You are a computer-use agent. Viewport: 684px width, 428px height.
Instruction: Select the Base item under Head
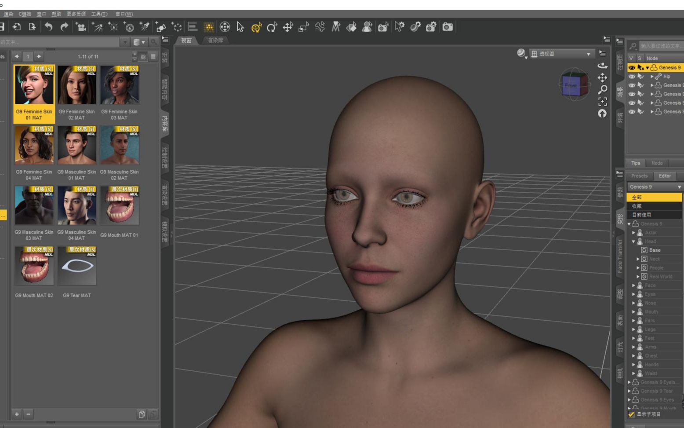[655, 250]
